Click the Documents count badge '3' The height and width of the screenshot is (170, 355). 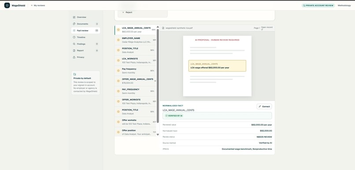tap(96, 24)
